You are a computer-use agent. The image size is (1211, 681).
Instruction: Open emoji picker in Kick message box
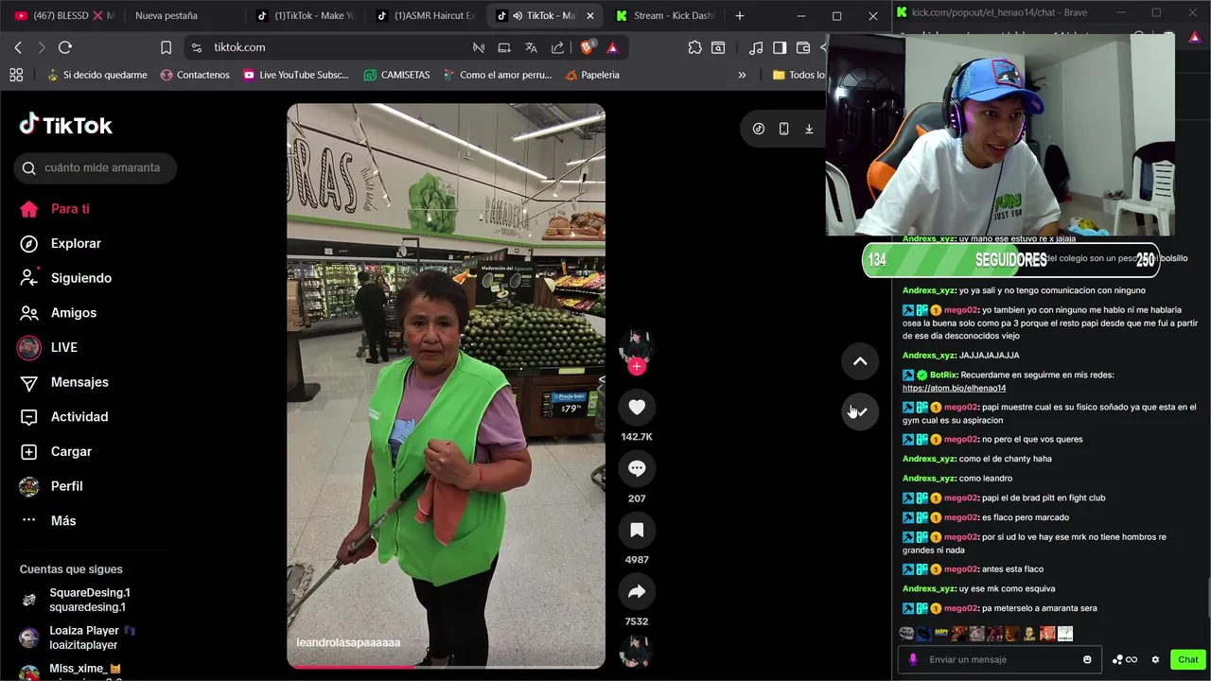coord(1087,659)
